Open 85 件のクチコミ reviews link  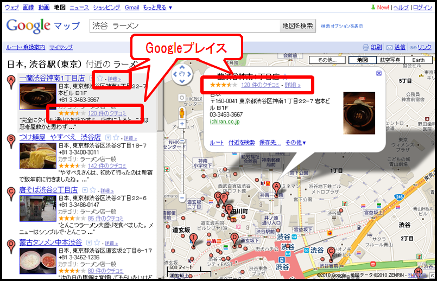(x=105, y=218)
